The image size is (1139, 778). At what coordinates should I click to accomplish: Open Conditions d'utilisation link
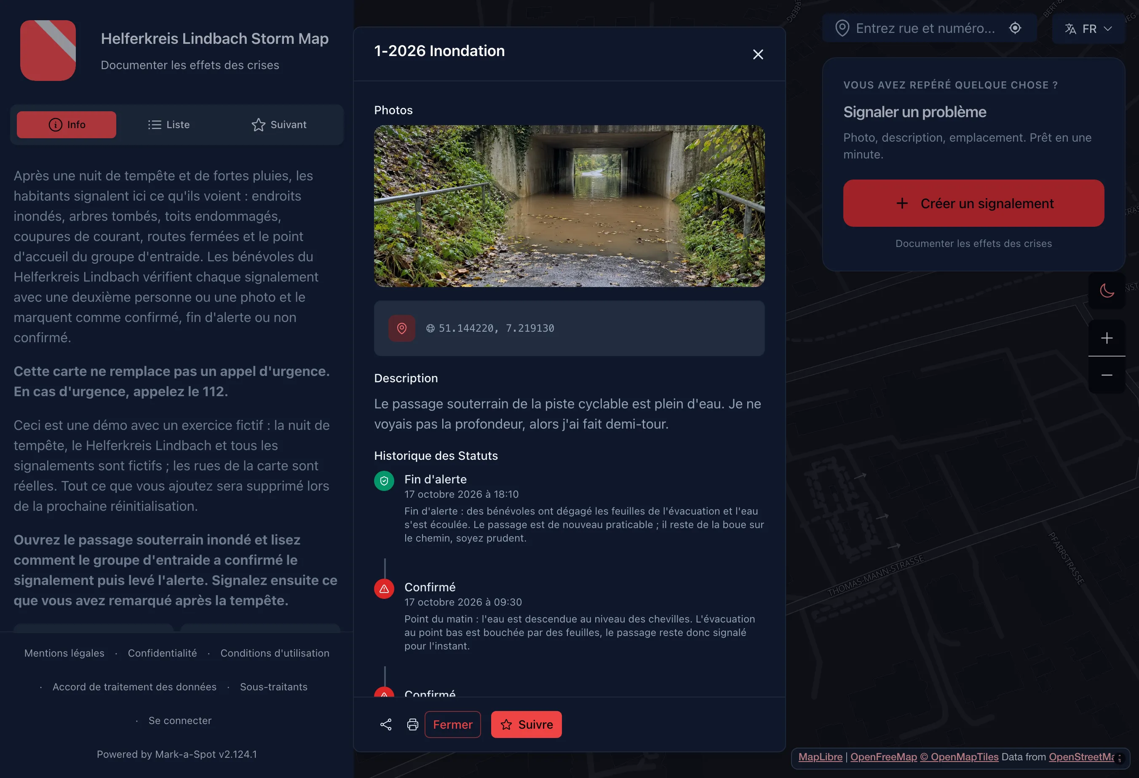point(275,653)
